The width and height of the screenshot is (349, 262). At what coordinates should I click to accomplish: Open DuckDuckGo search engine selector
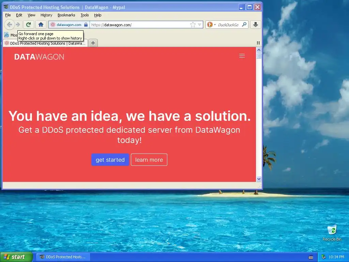tap(211, 25)
